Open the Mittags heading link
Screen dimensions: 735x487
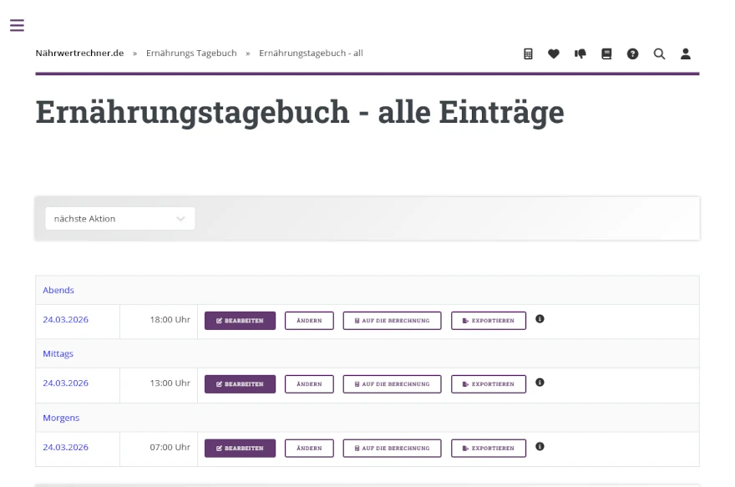[58, 353]
